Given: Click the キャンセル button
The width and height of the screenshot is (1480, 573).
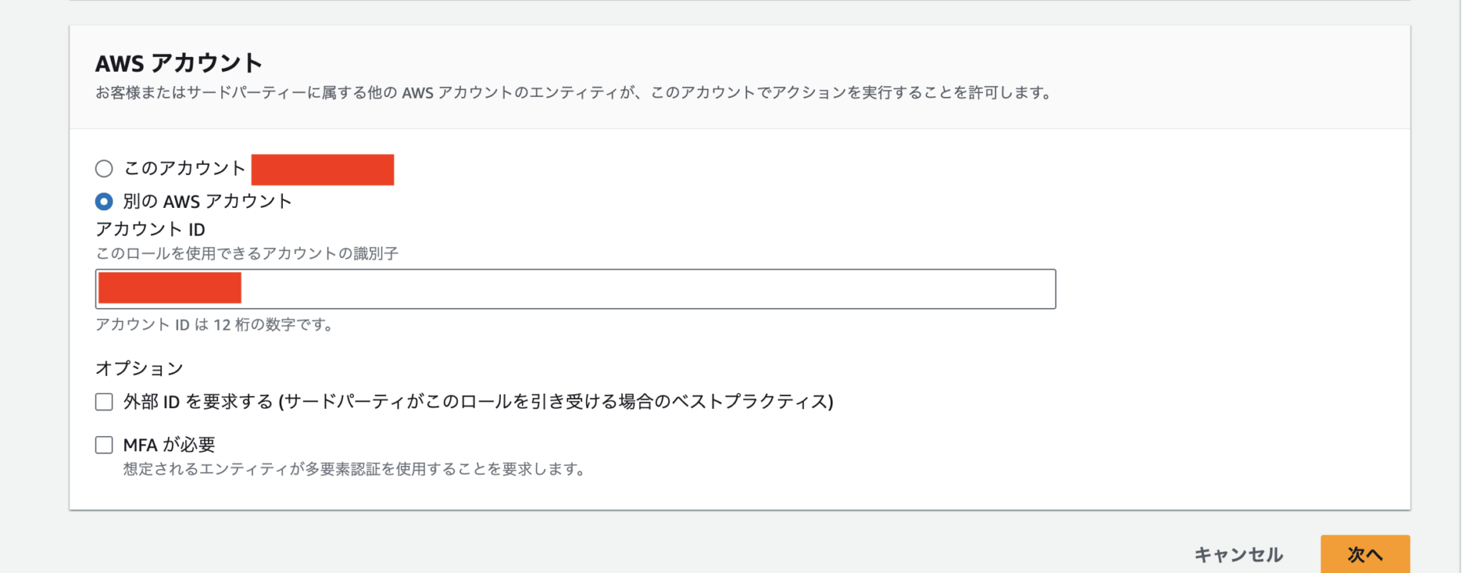Looking at the screenshot, I should [1238, 555].
